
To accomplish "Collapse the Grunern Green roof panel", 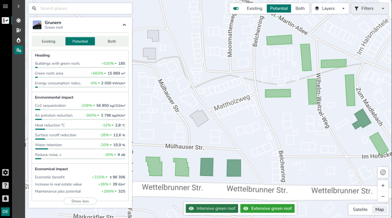I will point(124,25).
